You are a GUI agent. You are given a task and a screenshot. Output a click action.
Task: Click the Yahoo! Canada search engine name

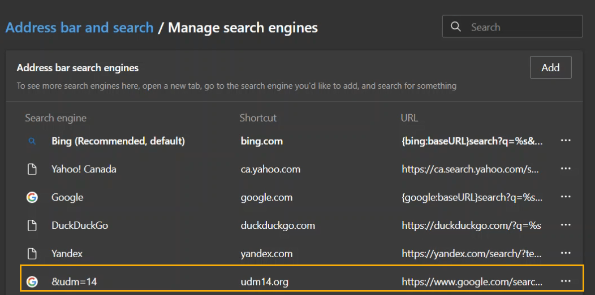[x=84, y=169]
